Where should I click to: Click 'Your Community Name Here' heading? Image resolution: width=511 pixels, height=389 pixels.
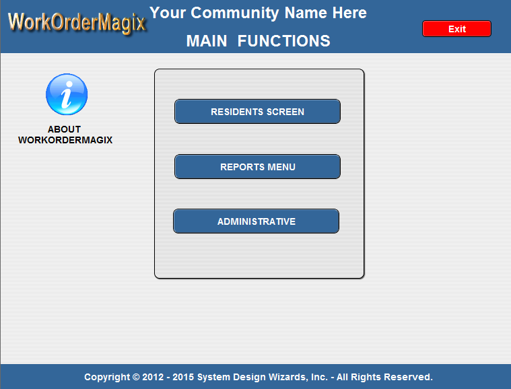258,13
